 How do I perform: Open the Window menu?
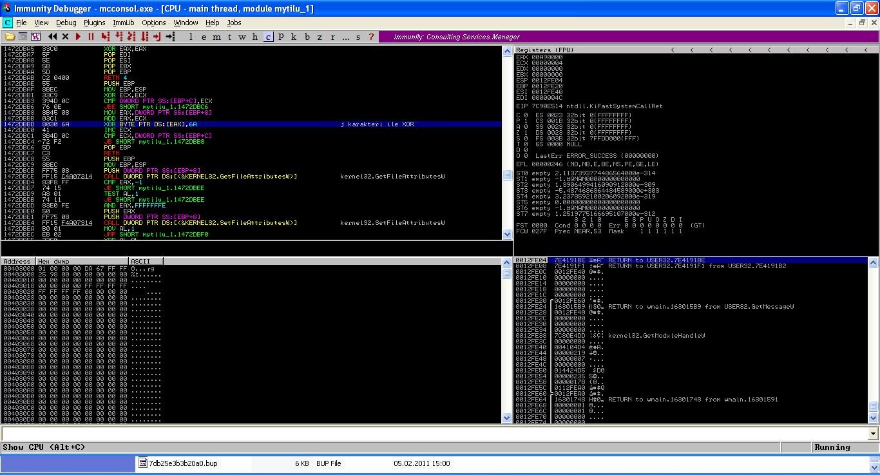click(x=186, y=23)
